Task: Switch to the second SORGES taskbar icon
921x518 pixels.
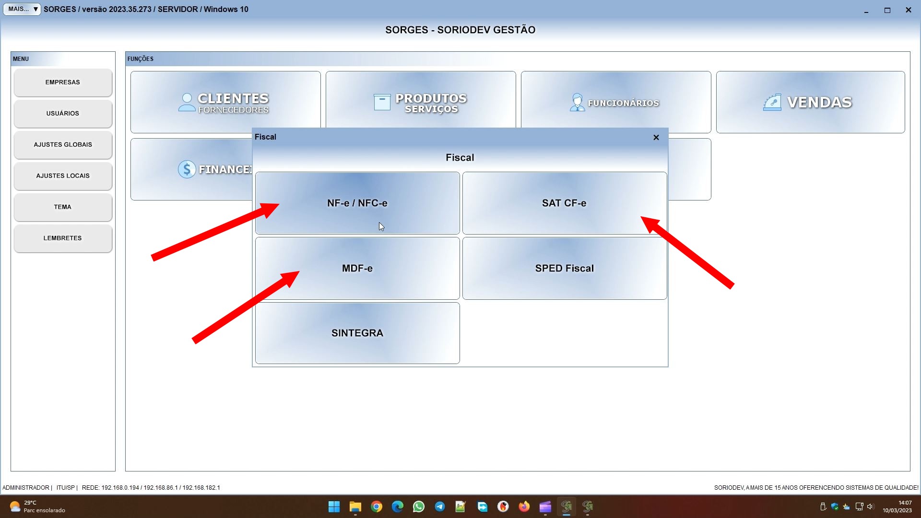Action: [x=588, y=506]
